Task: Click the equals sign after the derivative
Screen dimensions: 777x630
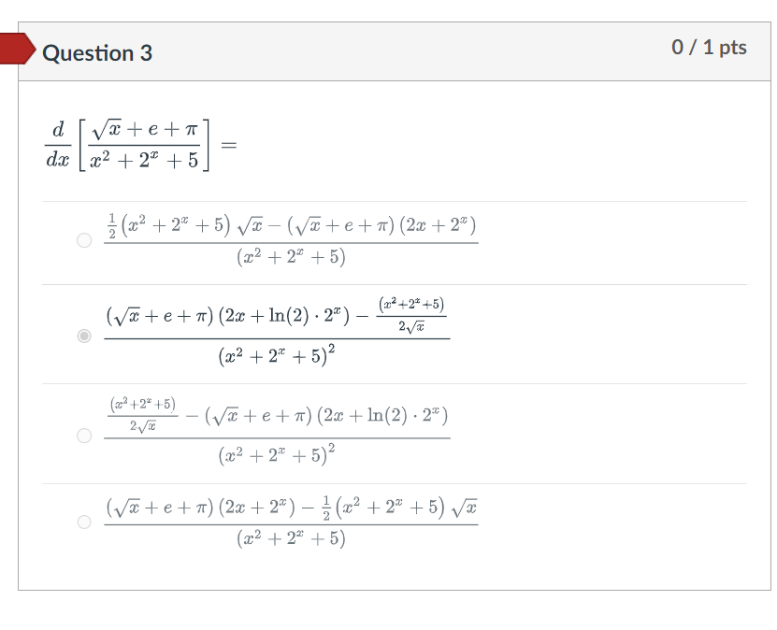Action: click(227, 145)
